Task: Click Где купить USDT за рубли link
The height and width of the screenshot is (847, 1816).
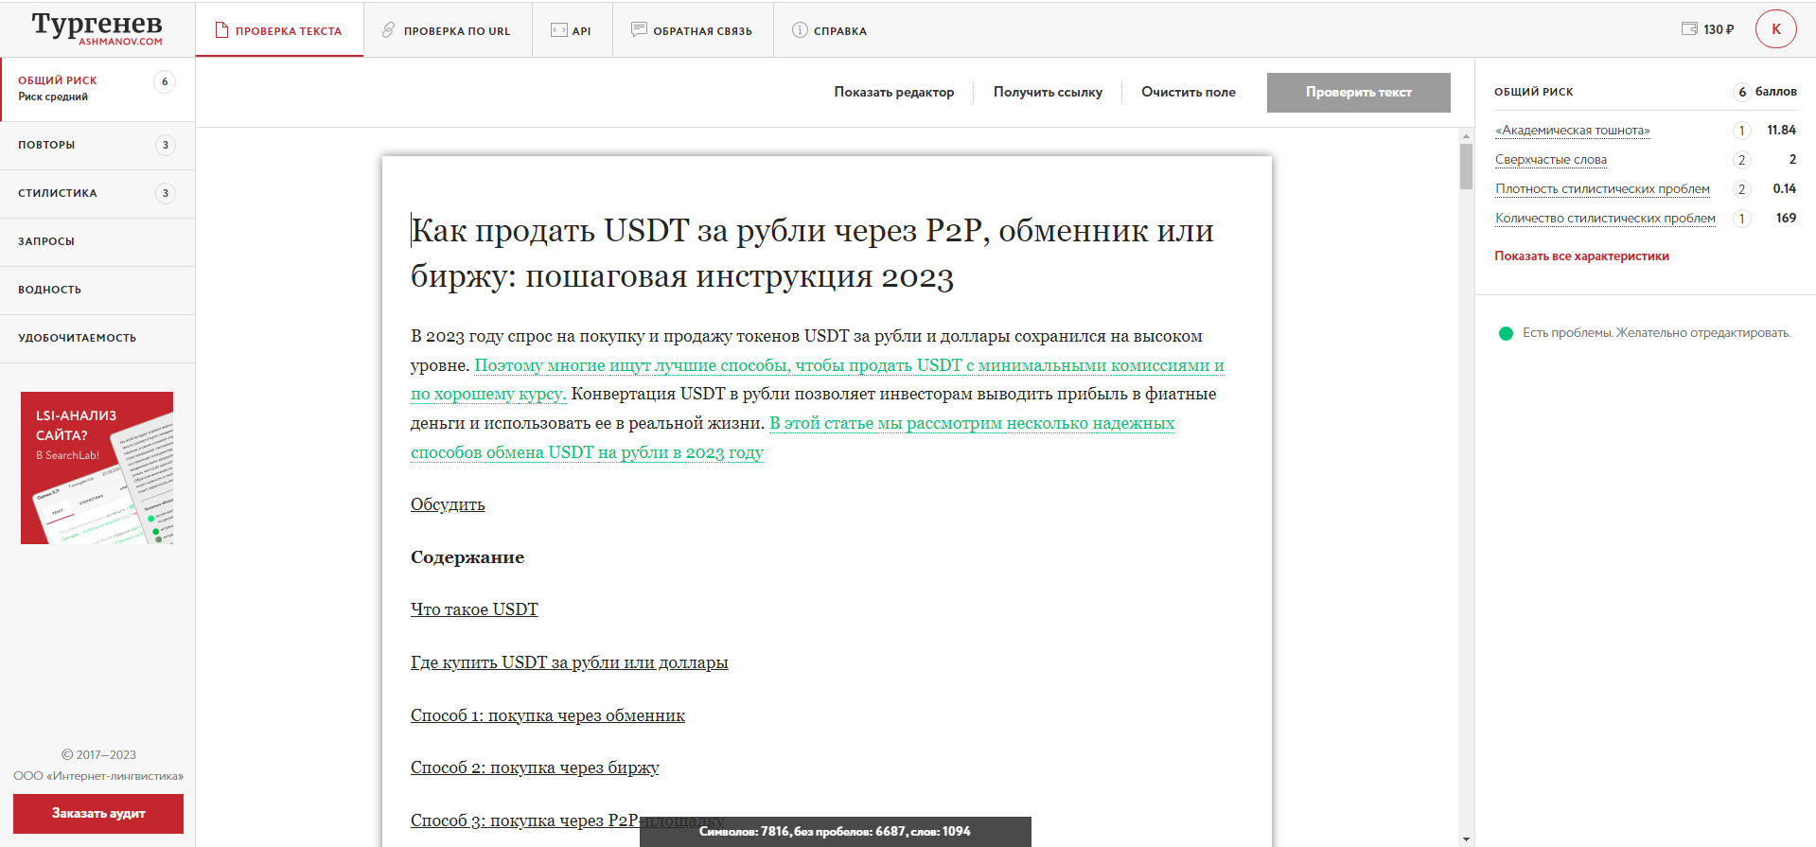Action: click(x=570, y=662)
